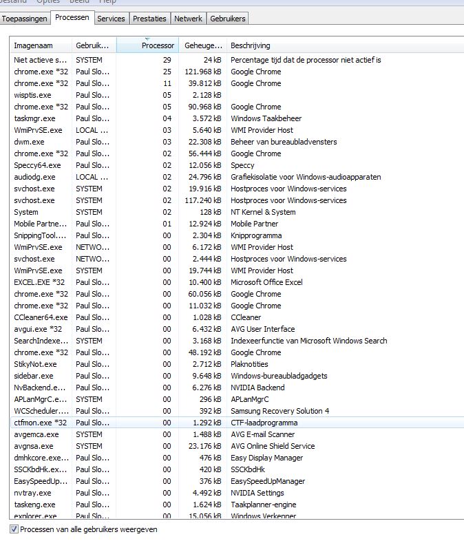Viewport: 464px width, 541px height.
Task: Click chrome.exe row using 56.444 kB
Action: (237, 153)
